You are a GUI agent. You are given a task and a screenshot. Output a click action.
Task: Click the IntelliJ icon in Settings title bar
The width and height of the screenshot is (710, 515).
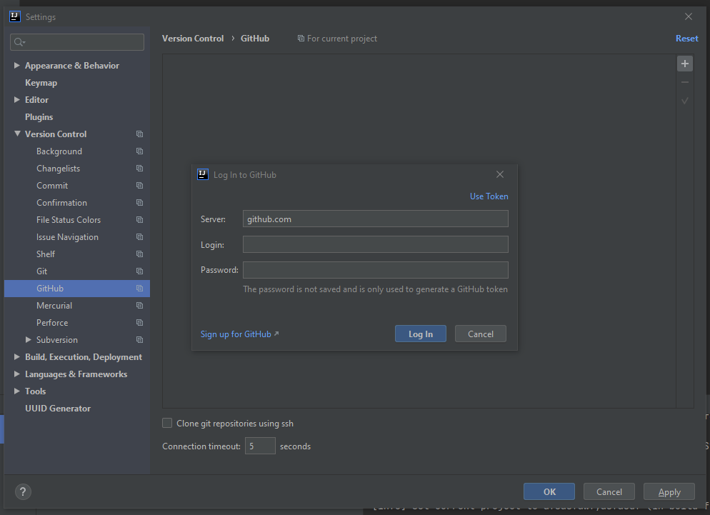(14, 16)
